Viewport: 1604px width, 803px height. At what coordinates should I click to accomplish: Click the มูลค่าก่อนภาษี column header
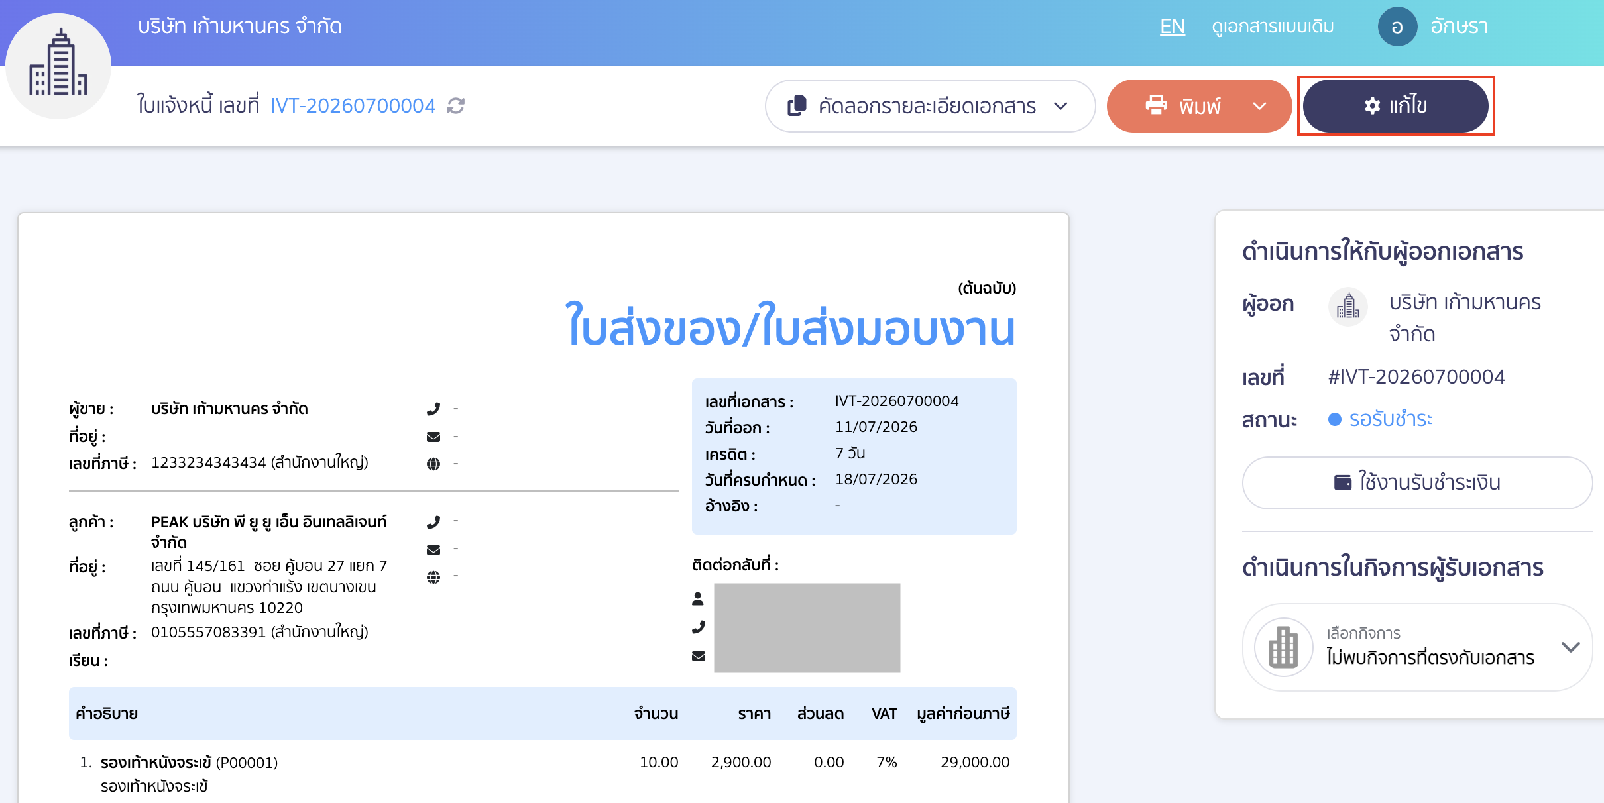[963, 714]
